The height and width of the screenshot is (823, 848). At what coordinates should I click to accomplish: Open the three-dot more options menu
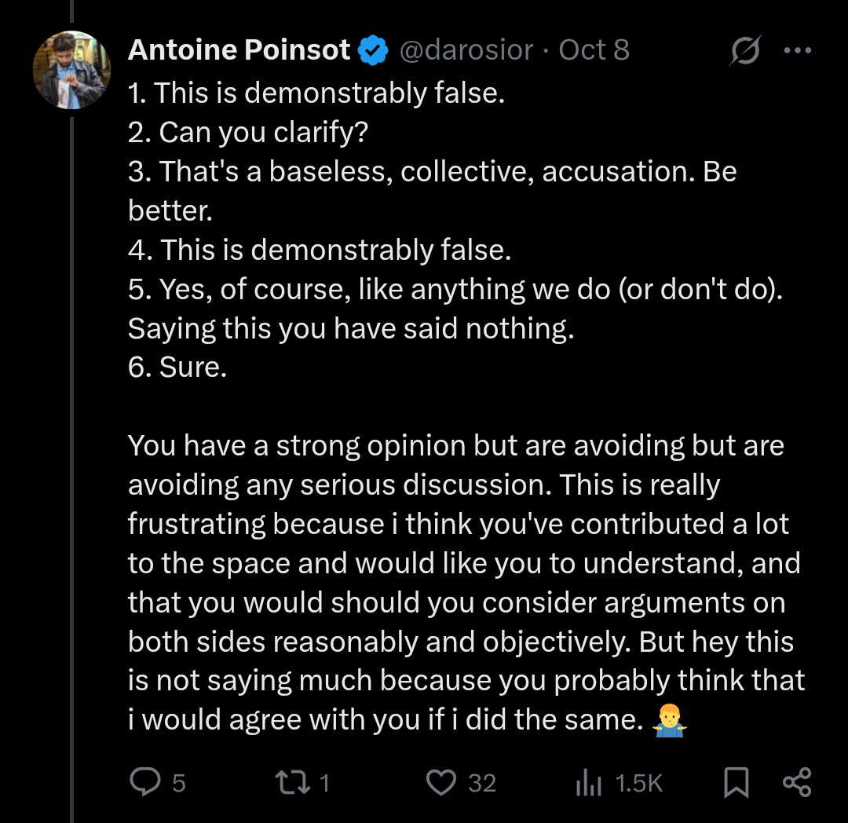[x=797, y=50]
